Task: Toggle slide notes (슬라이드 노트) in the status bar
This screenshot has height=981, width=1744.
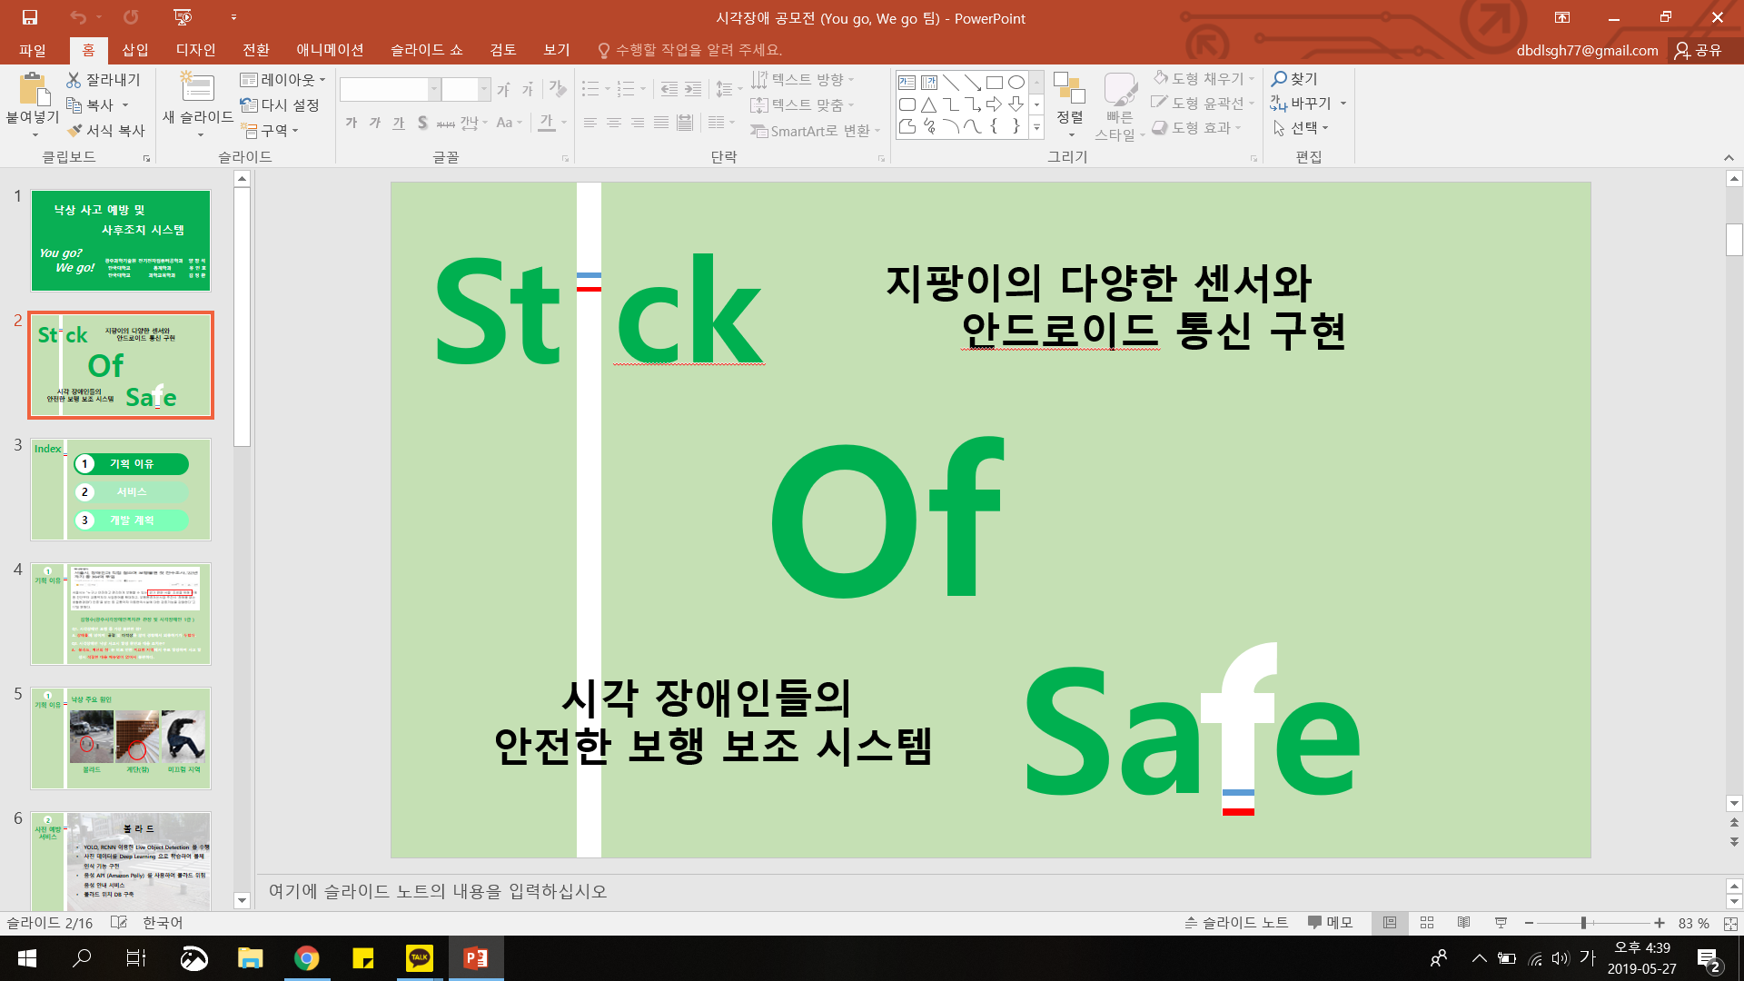Action: 1236,923
